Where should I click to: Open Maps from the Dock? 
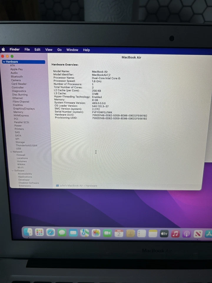pyautogui.click(x=85, y=233)
